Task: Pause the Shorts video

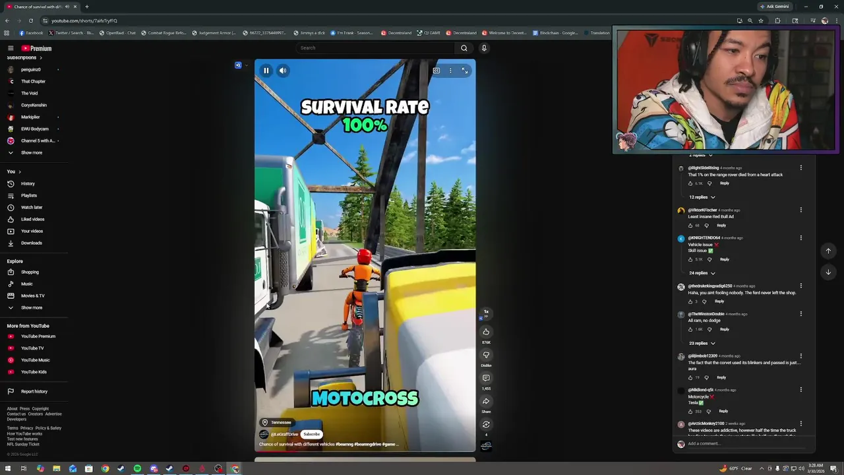Action: tap(266, 71)
